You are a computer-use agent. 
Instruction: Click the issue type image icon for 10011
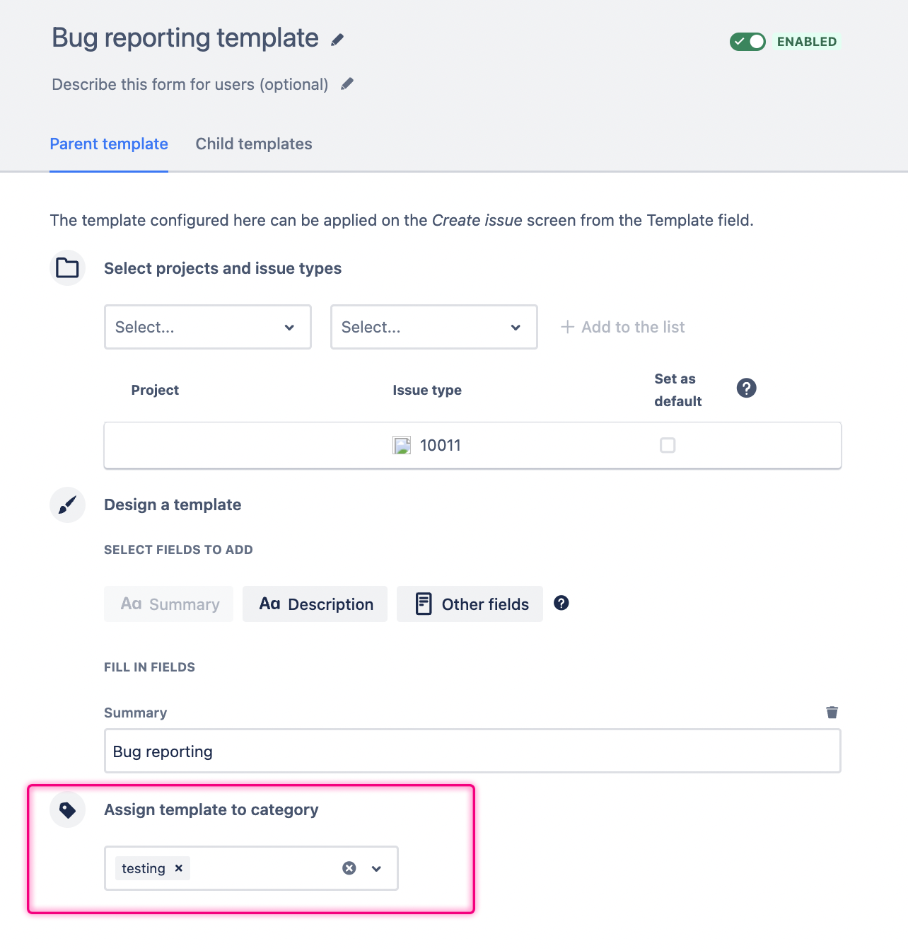point(402,445)
